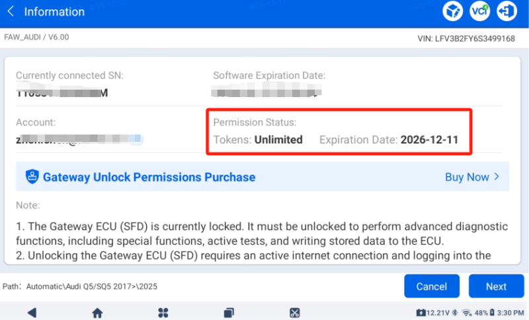Tap the screenshot scissors icon
Viewport: 529px width, 320px height.
pyautogui.click(x=295, y=312)
